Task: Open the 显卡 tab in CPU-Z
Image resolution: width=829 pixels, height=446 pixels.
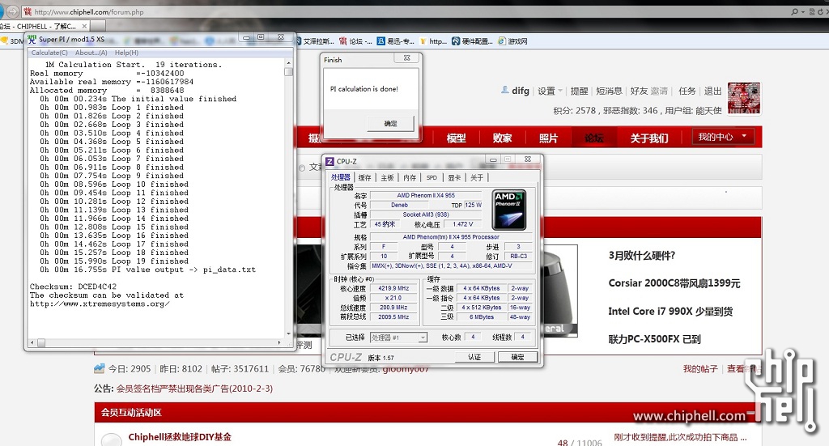Action: coord(455,177)
